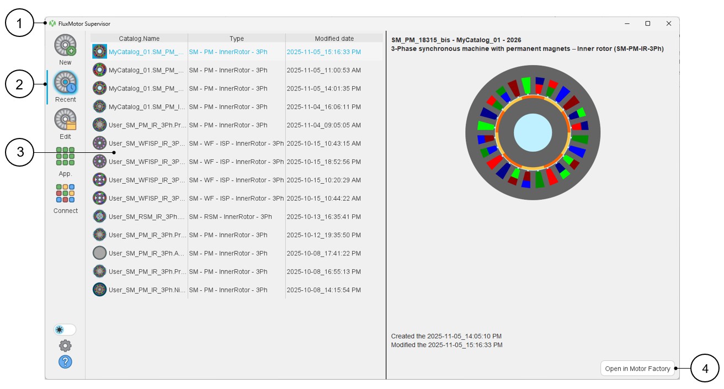724x389 pixels.
Task: Sort by the Modified date column header
Action: point(334,39)
